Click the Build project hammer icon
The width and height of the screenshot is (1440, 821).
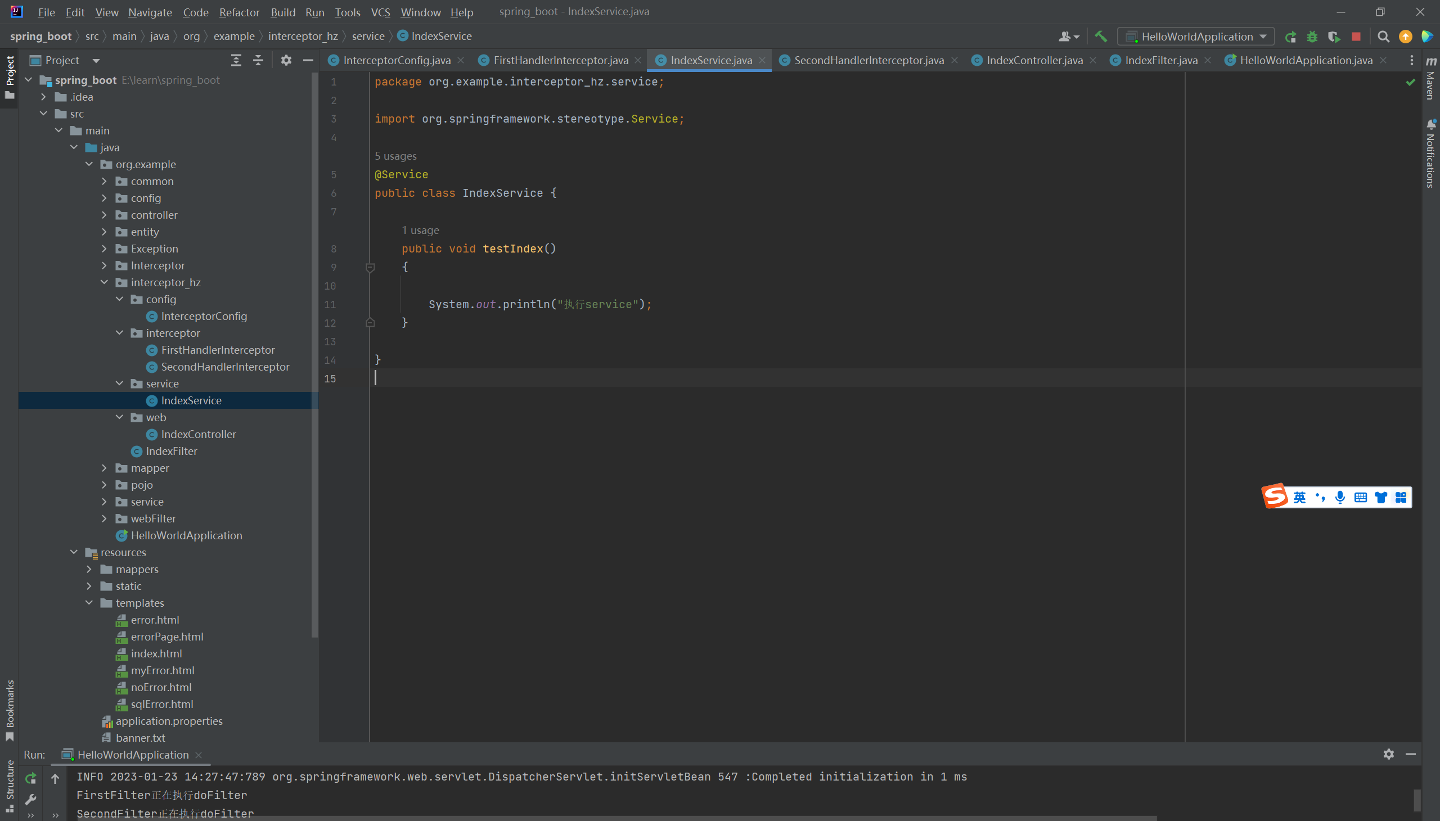click(1100, 37)
